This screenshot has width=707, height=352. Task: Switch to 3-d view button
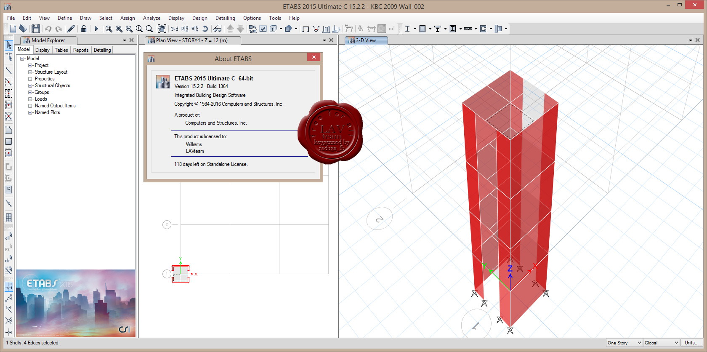(175, 29)
